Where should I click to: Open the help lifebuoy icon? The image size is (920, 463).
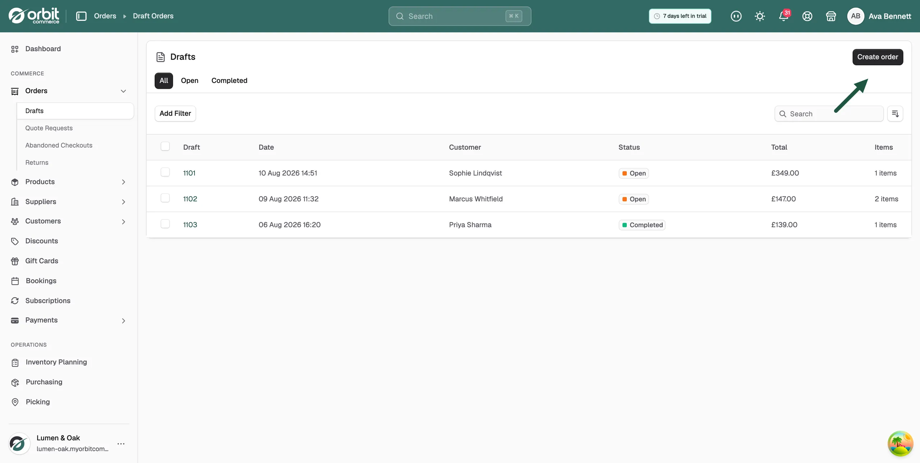(x=807, y=16)
